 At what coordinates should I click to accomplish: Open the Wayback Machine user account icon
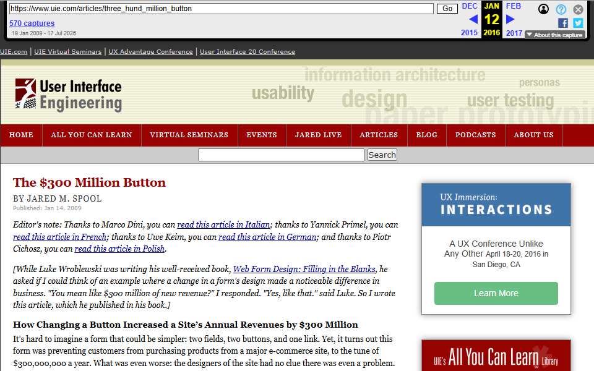[543, 9]
